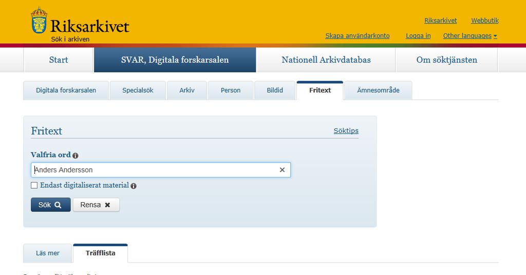The image size is (526, 275).
Task: Show the Träfflista tab
Action: click(100, 253)
